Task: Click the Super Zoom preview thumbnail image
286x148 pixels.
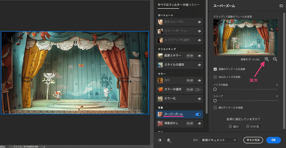Action: pyautogui.click(x=246, y=37)
